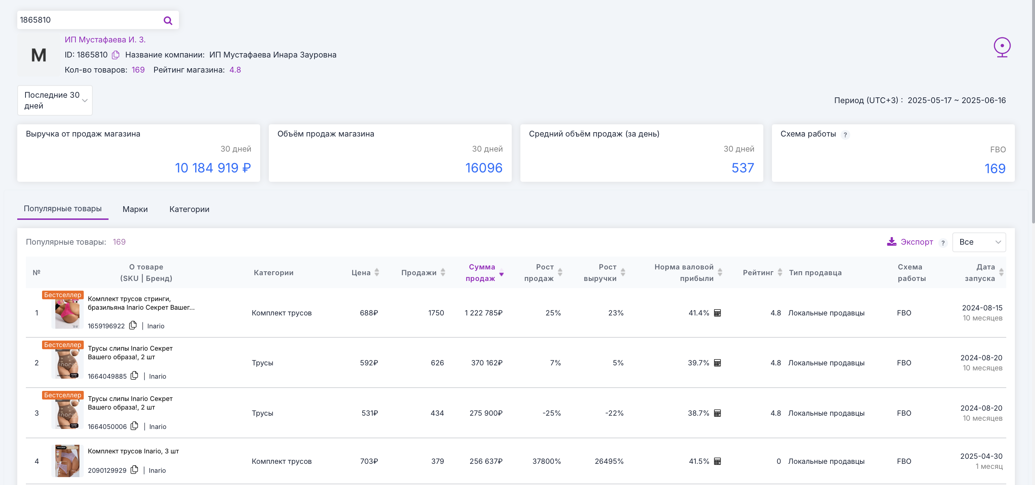Click Inario brand in row with SKU 1659196922

click(156, 326)
